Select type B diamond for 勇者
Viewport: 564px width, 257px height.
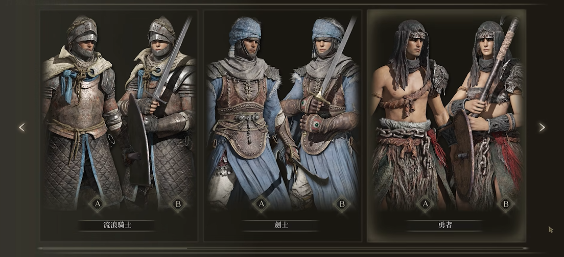click(506, 204)
